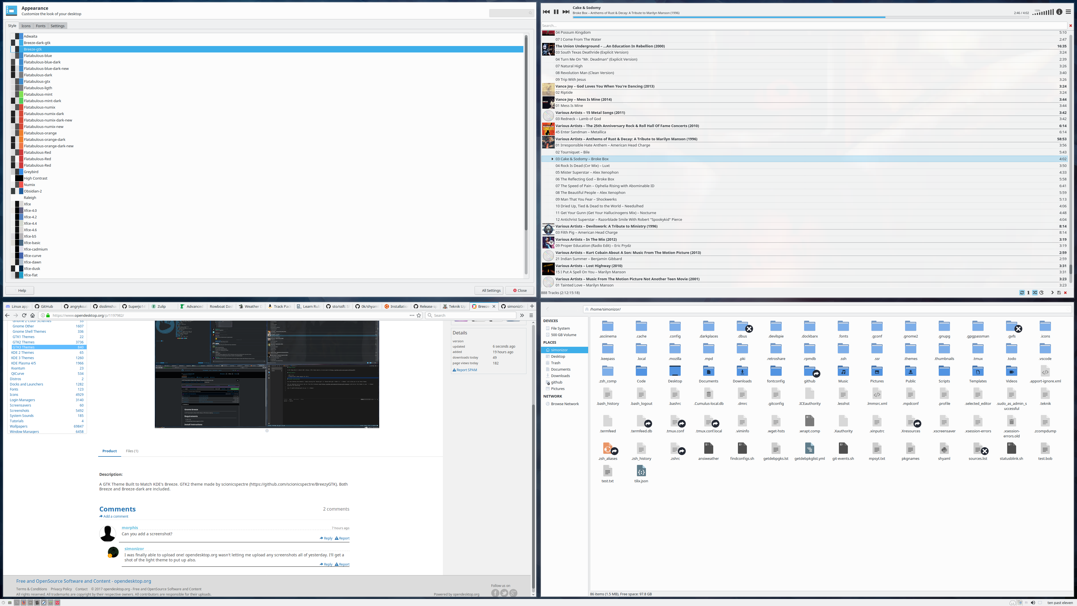Screen dimensions: 1077x606
Task: Open song information via the info icon
Action: pos(1059,12)
